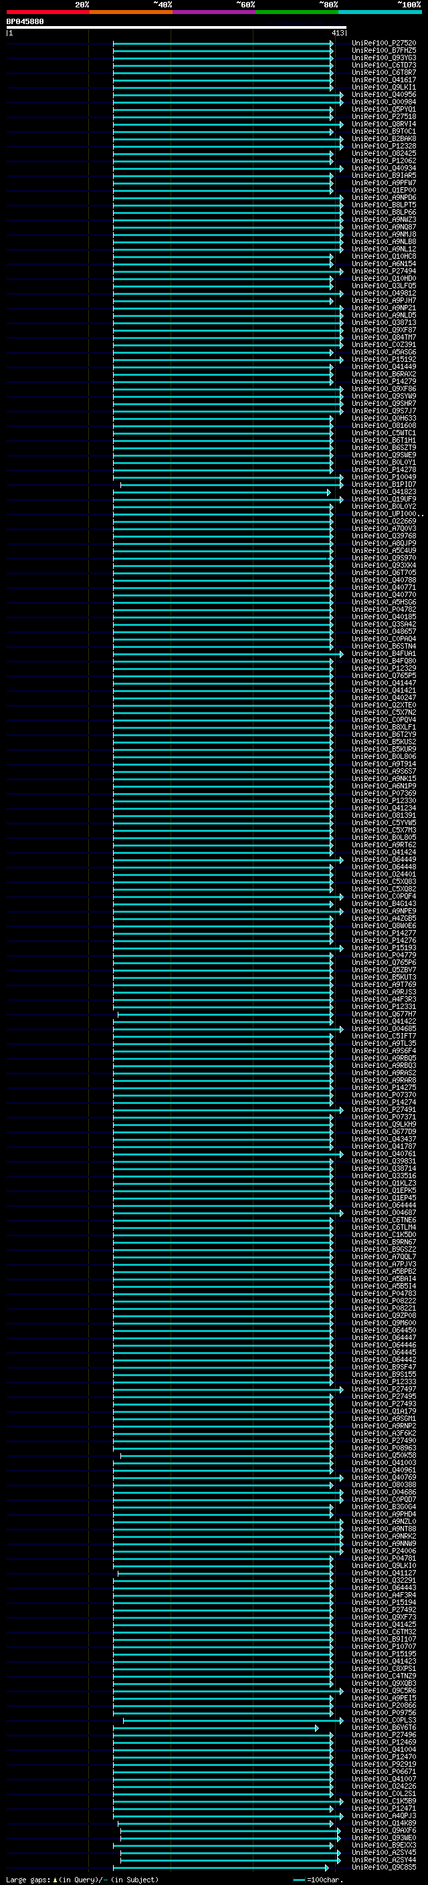
Task: Click the UniRef100_A5ASG6 entry
Action: (x=384, y=352)
